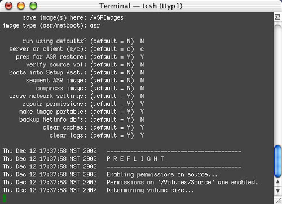Click the 'Enabling permissions on source...' text
This screenshot has width=282, height=204.
pos(162,175)
